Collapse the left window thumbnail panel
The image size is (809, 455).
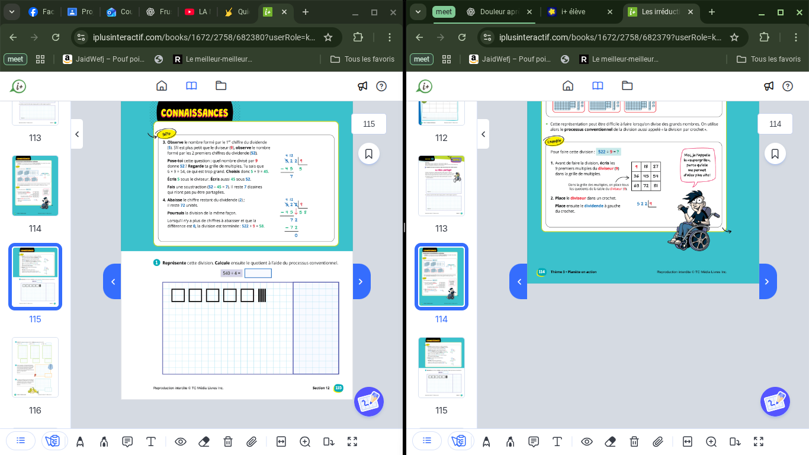[77, 134]
